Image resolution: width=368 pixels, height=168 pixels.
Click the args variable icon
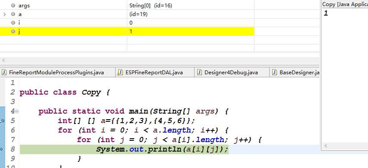click(x=13, y=6)
